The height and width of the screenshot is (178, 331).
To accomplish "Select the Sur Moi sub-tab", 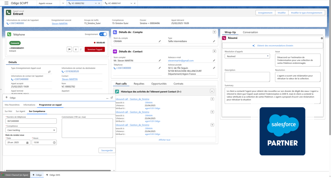I will click(8, 111).
